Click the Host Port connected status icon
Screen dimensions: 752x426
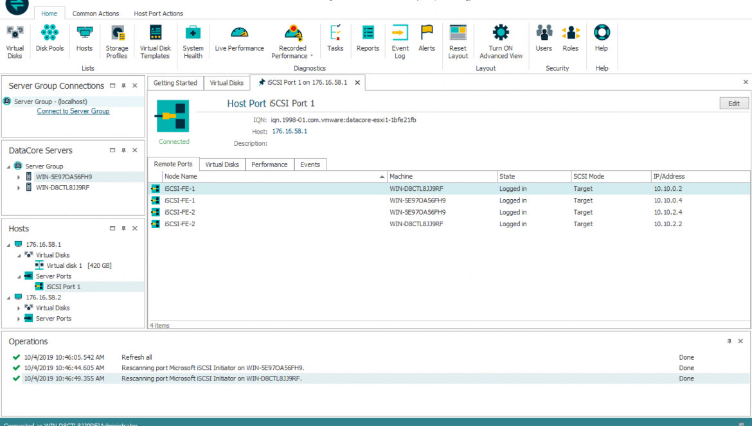[173, 116]
